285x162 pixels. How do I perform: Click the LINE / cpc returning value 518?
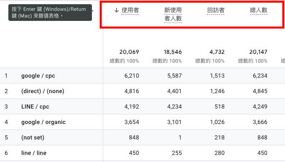(219, 106)
